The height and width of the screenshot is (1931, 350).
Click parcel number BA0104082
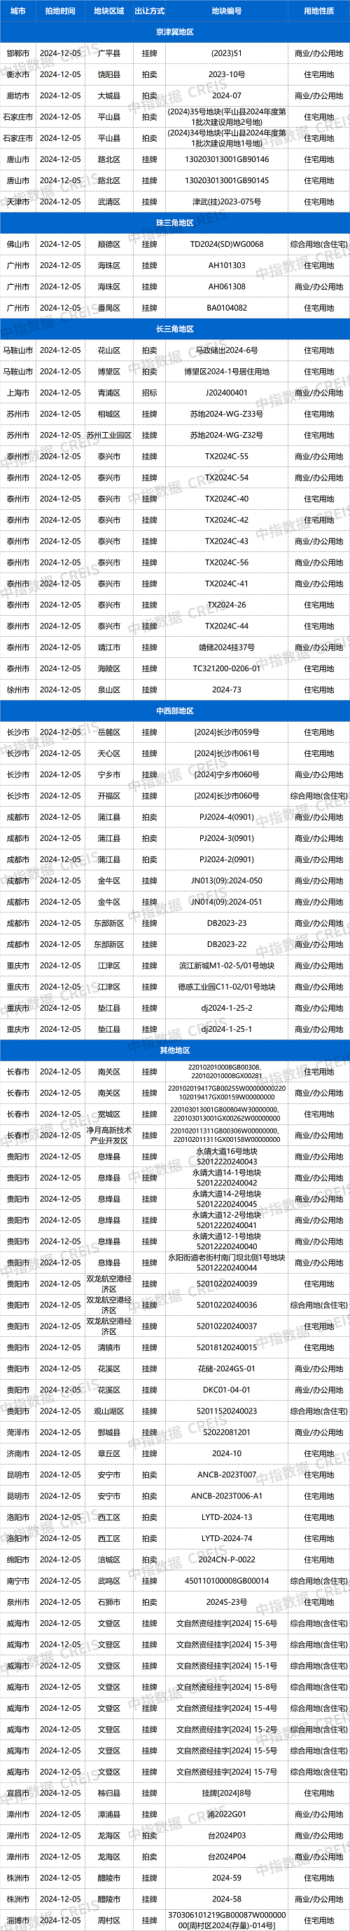(227, 308)
